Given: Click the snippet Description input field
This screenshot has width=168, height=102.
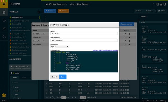Looking at the screenshot, I should [x=84, y=40].
